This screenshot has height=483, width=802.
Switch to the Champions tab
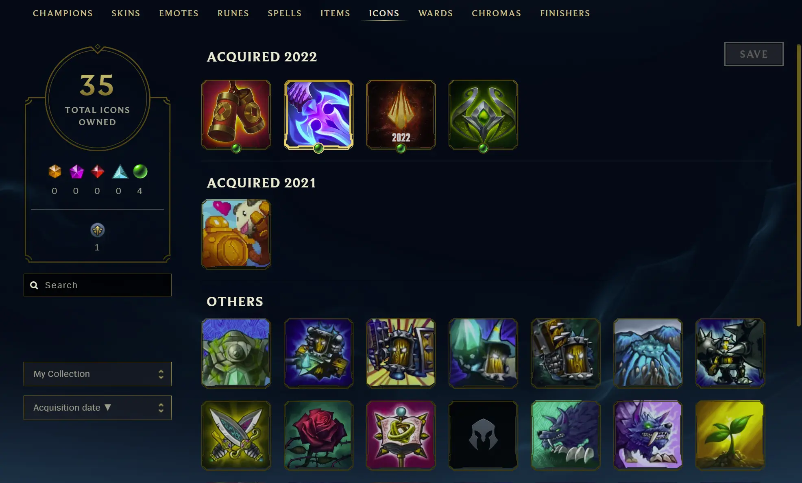coord(63,13)
